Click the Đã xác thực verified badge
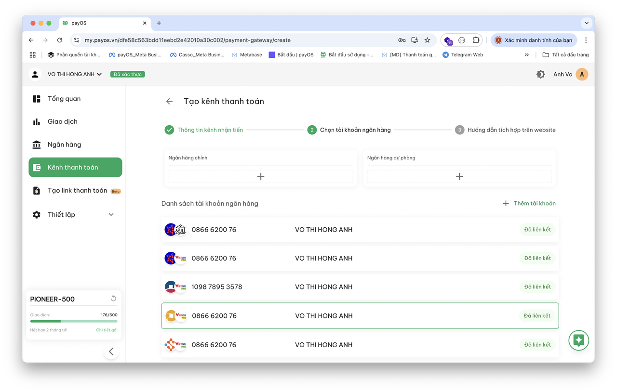Image resolution: width=617 pixels, height=392 pixels. click(128, 74)
